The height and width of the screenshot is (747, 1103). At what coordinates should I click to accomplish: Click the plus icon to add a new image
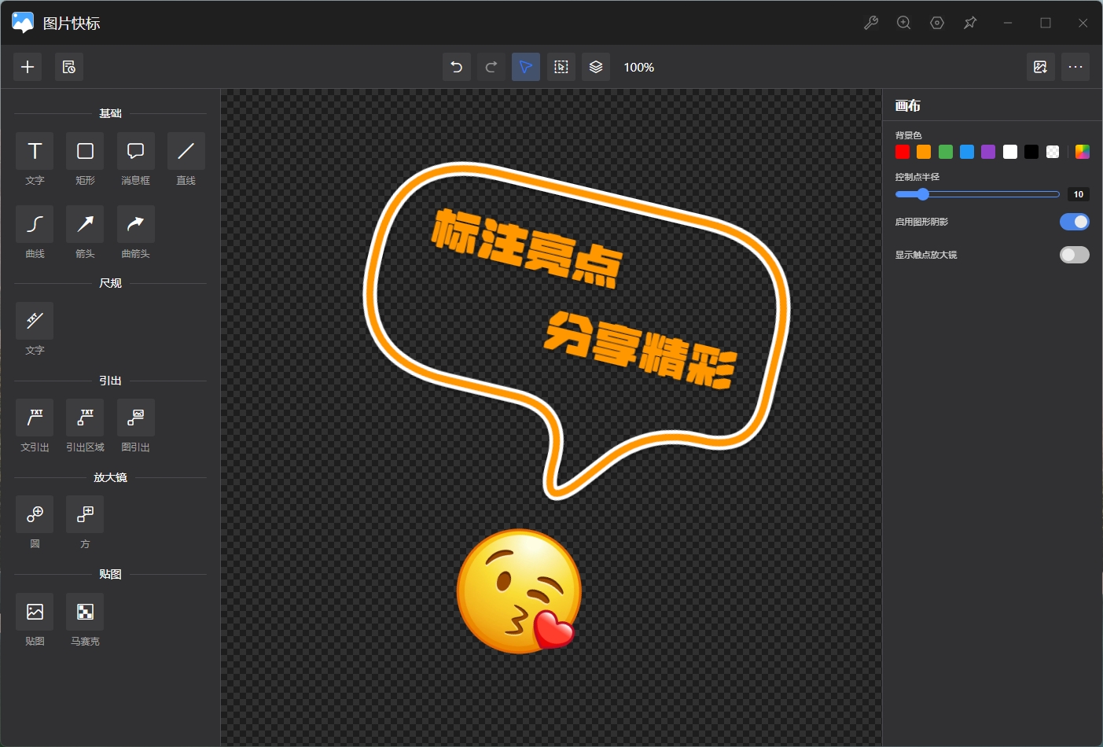pos(28,67)
